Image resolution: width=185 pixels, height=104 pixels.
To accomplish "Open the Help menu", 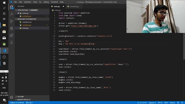I will (x=62, y=2).
